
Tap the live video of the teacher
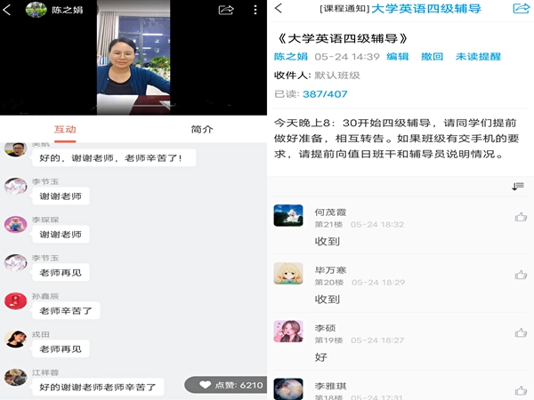(x=133, y=58)
